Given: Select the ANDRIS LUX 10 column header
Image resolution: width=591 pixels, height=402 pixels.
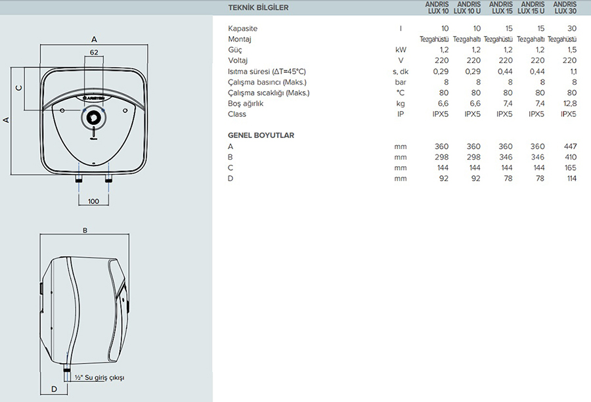Looking at the screenshot, I should pos(437,7).
